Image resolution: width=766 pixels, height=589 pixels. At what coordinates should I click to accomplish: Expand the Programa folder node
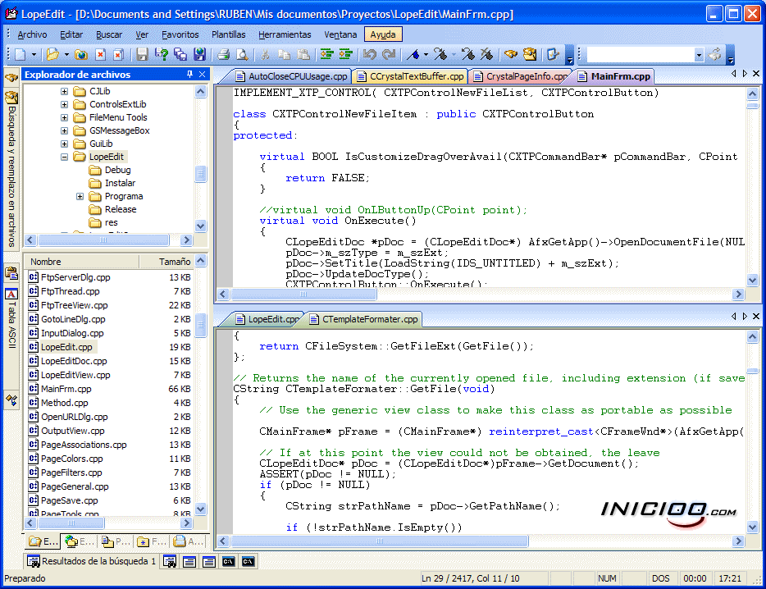(x=80, y=197)
